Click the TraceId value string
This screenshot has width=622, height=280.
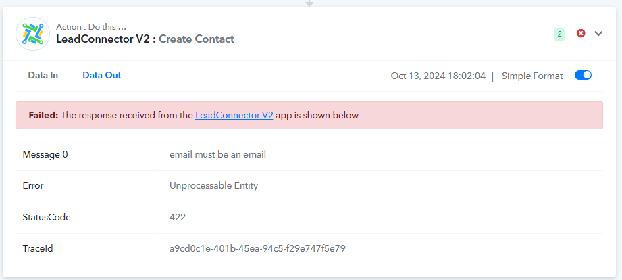pyautogui.click(x=257, y=249)
